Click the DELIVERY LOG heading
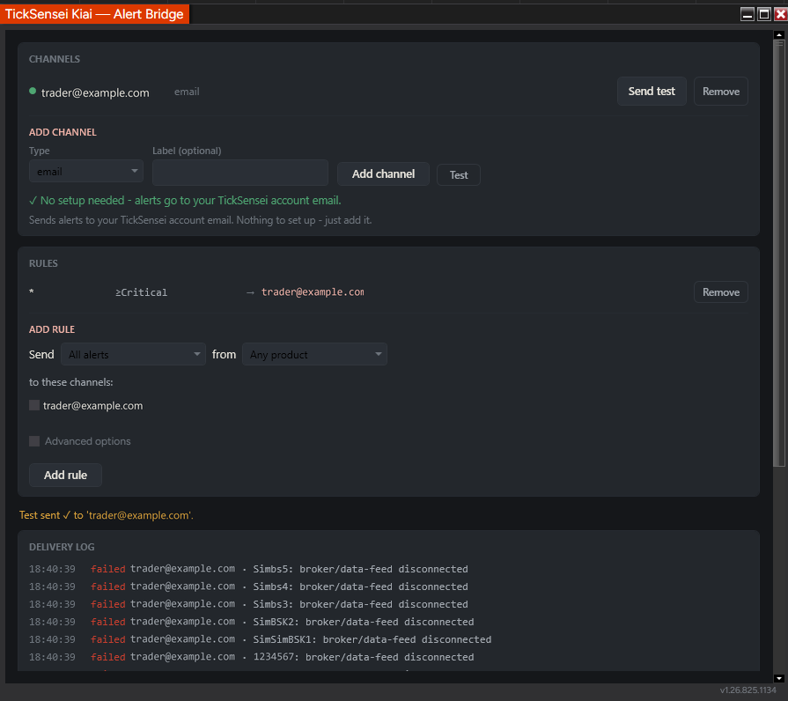Viewport: 788px width, 701px height. 62,547
